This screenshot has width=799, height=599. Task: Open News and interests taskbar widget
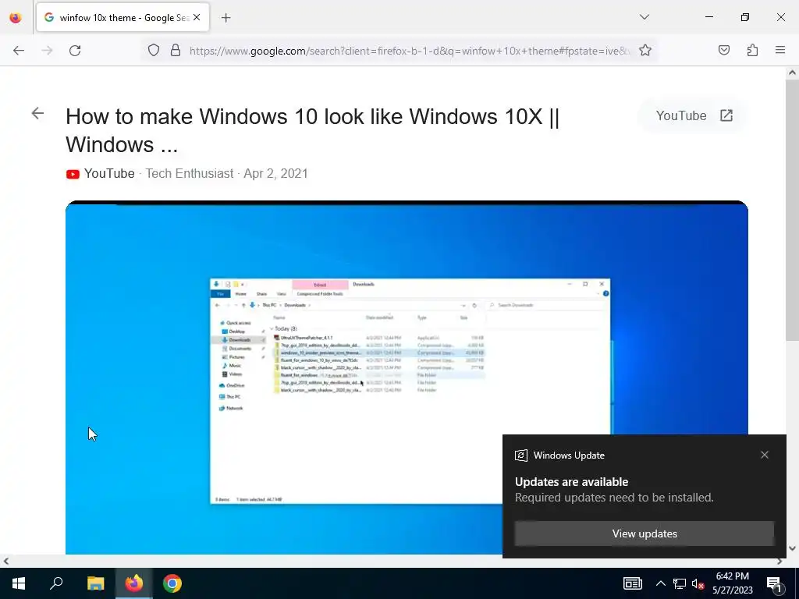[632, 583]
